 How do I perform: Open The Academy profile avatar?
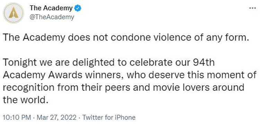[x=14, y=13]
